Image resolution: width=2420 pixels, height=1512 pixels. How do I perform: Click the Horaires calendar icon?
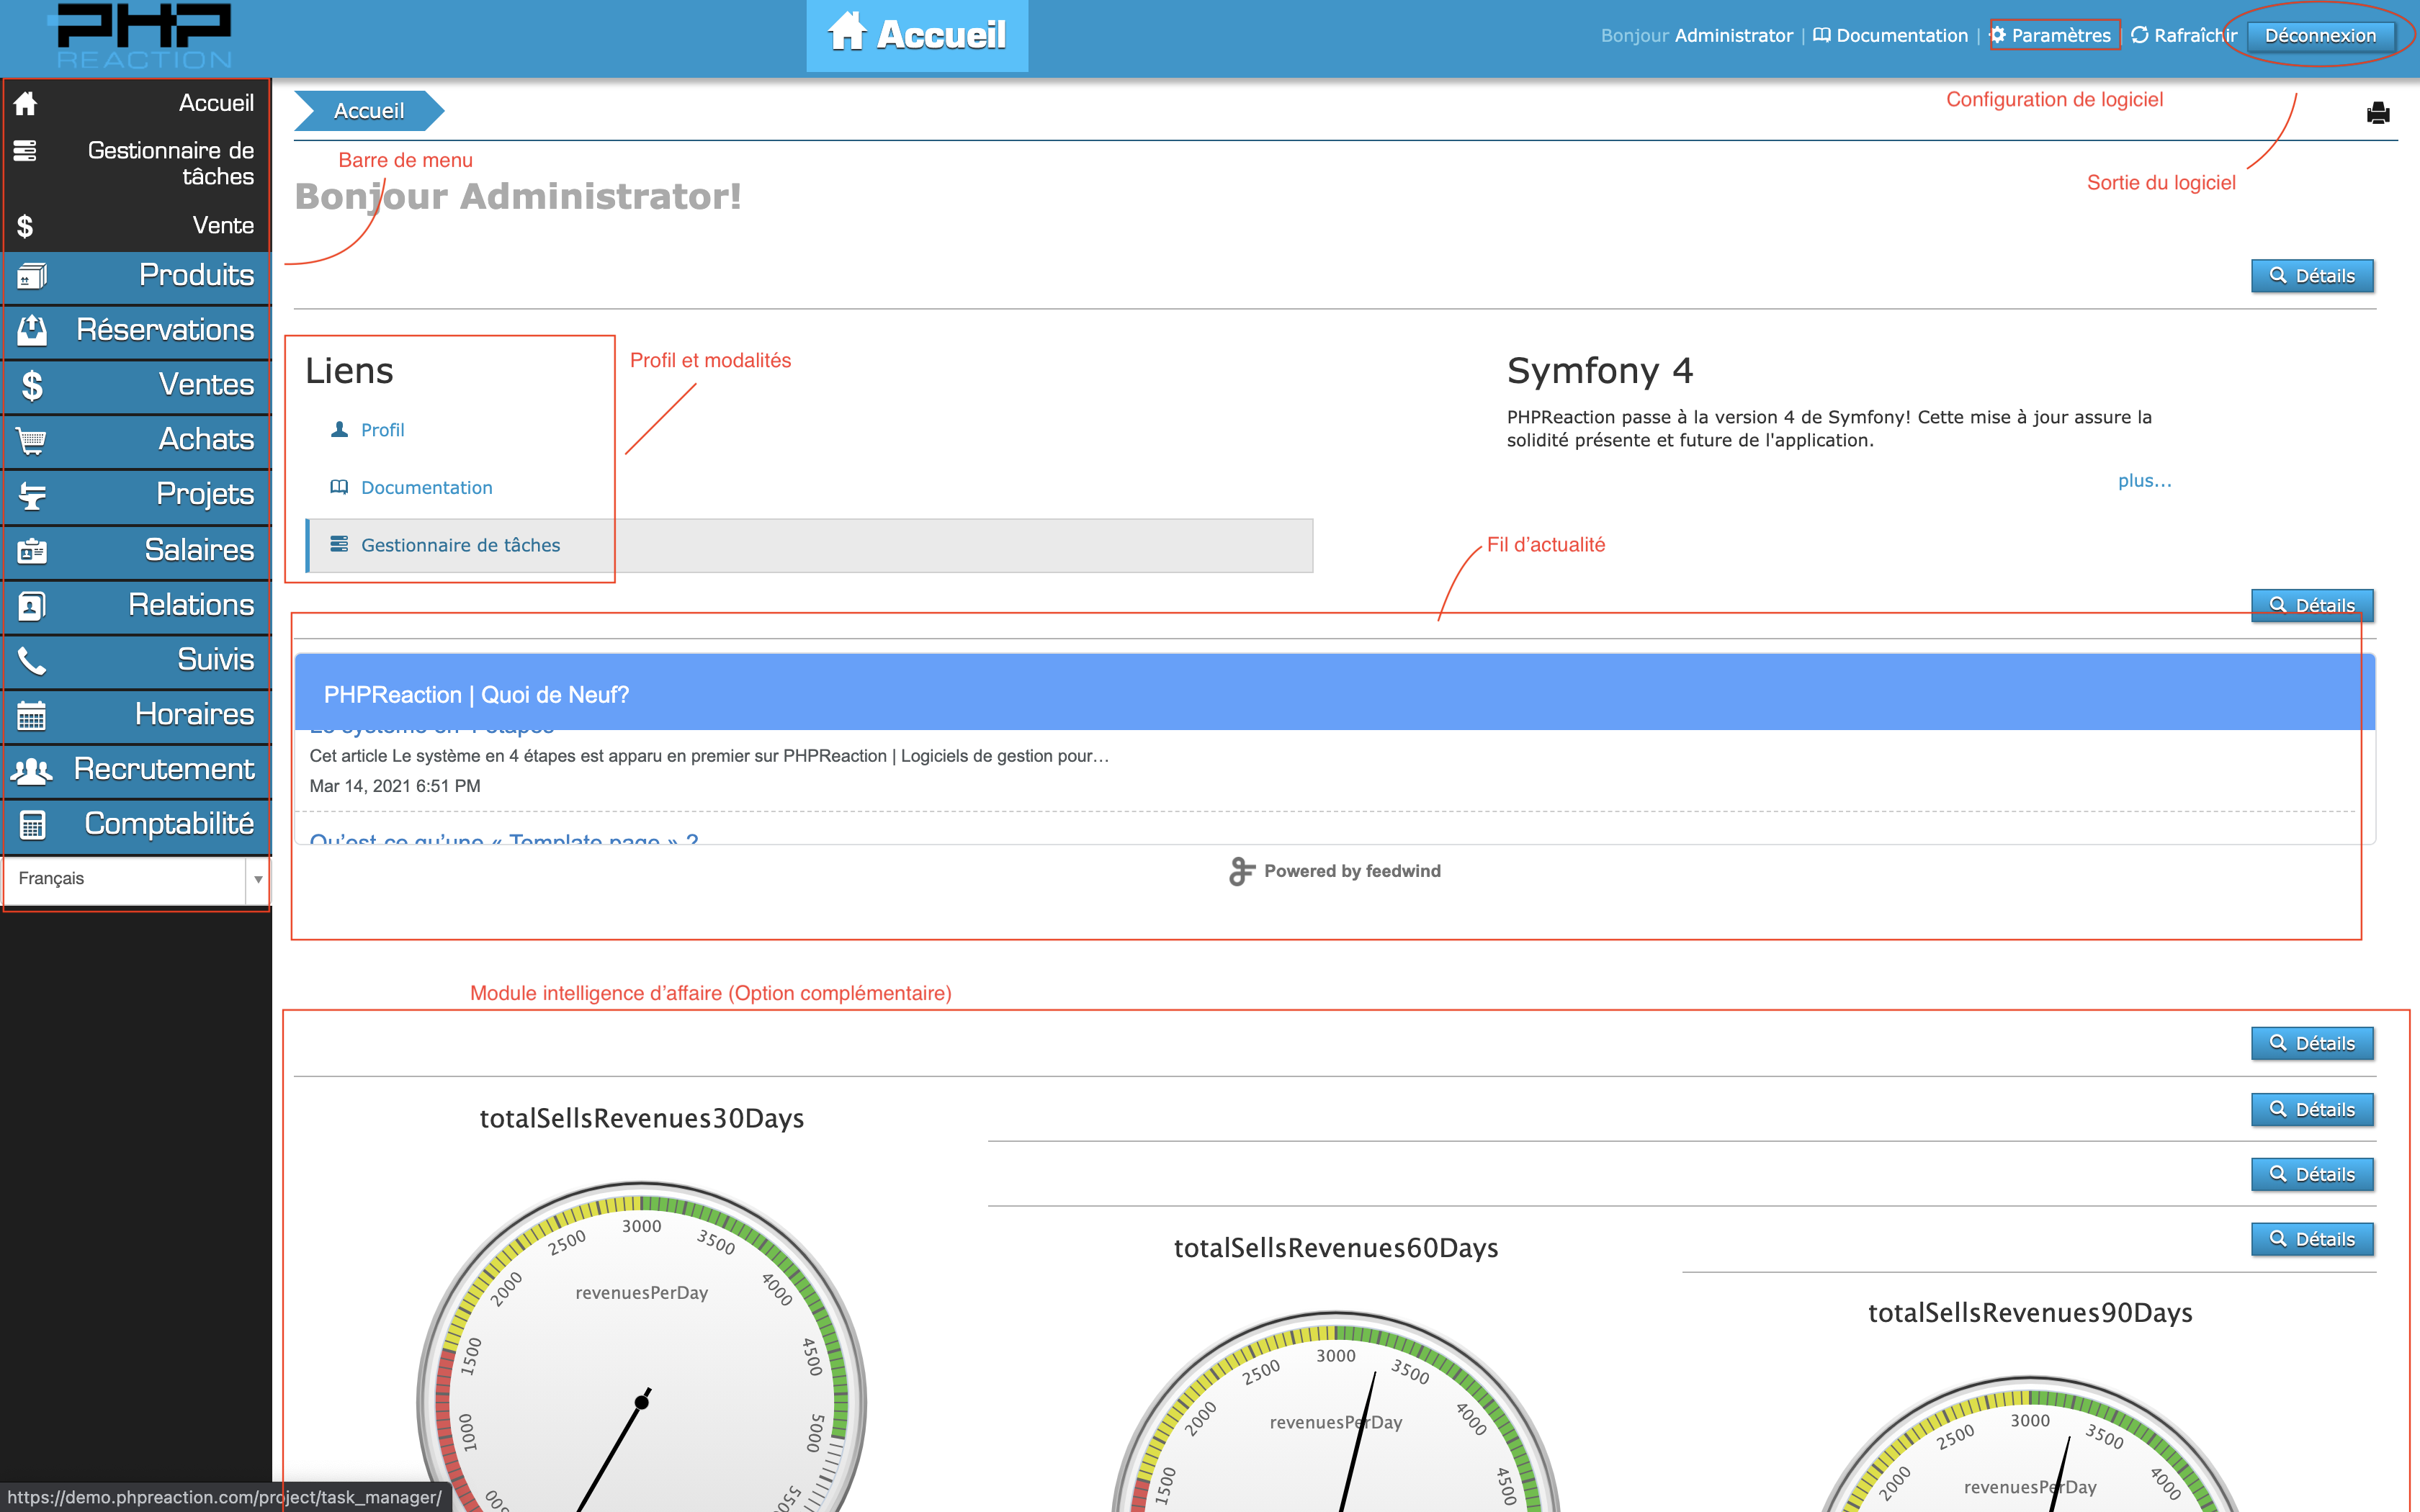pyautogui.click(x=32, y=715)
